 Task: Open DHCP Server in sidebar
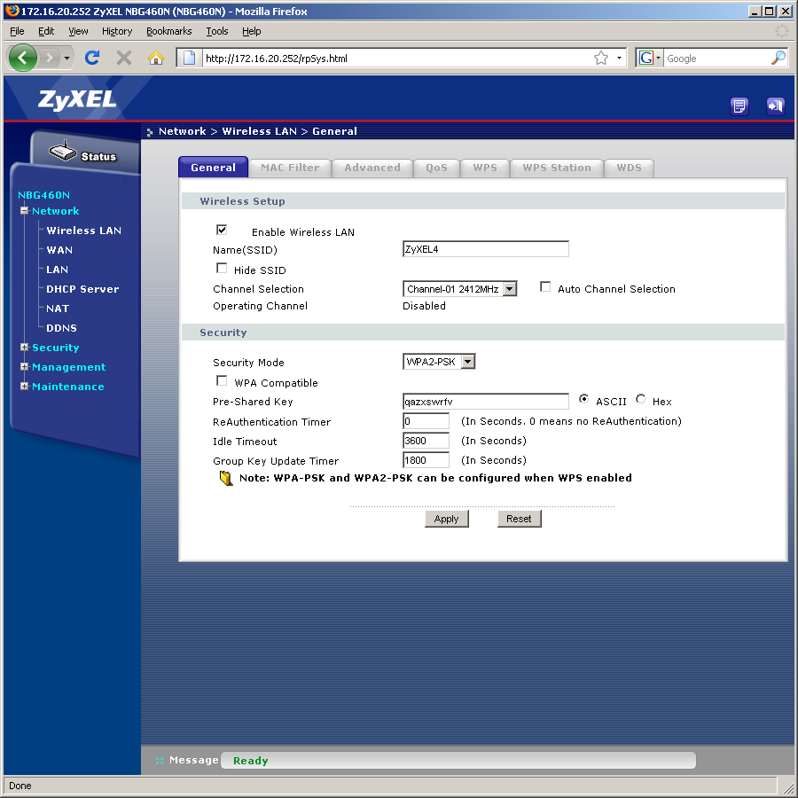(82, 288)
